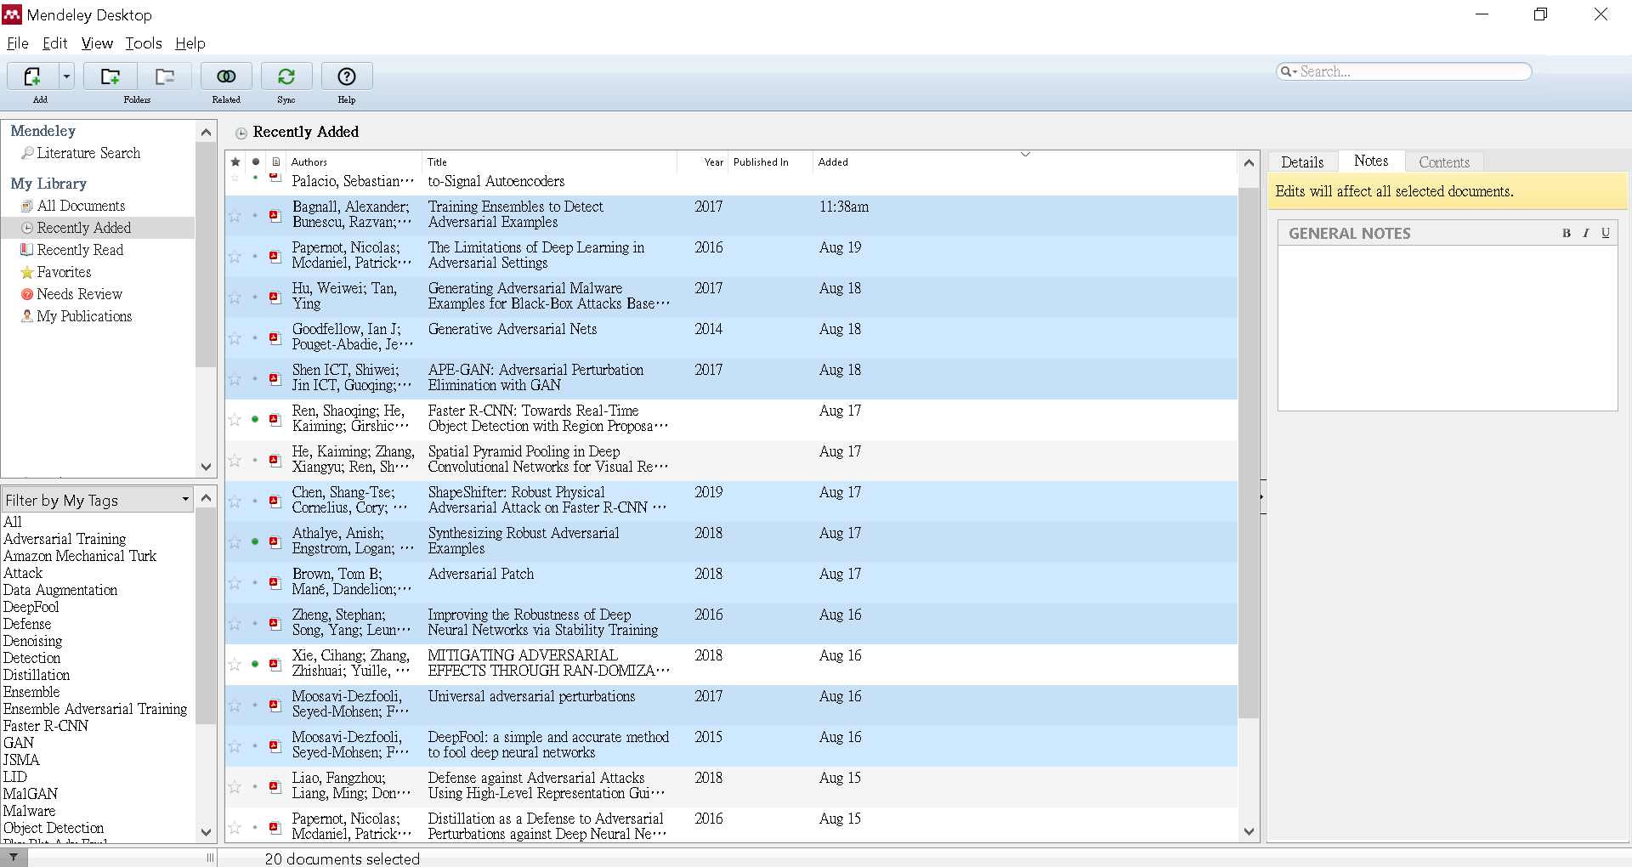This screenshot has width=1632, height=867.
Task: Click the Sync toolbar icon
Action: point(286,76)
